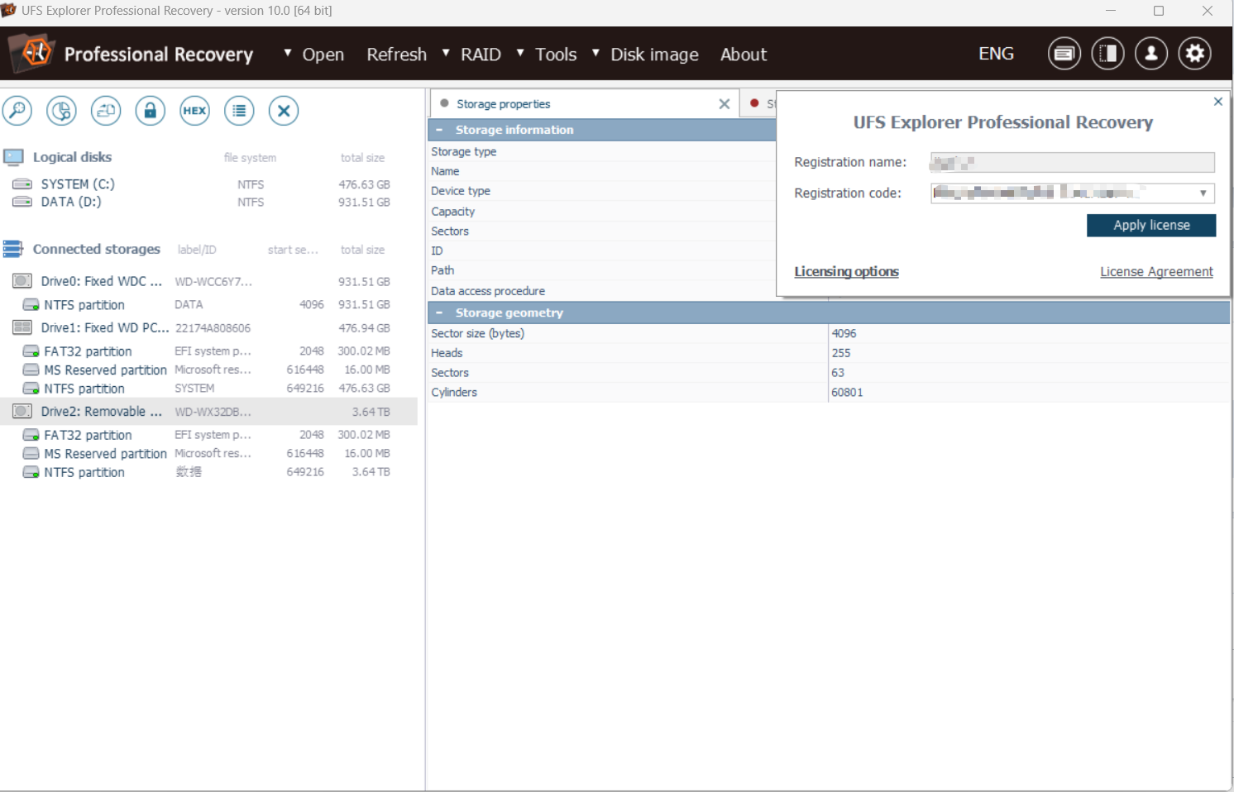Open the Licensing options link
The image size is (1234, 792).
[846, 271]
